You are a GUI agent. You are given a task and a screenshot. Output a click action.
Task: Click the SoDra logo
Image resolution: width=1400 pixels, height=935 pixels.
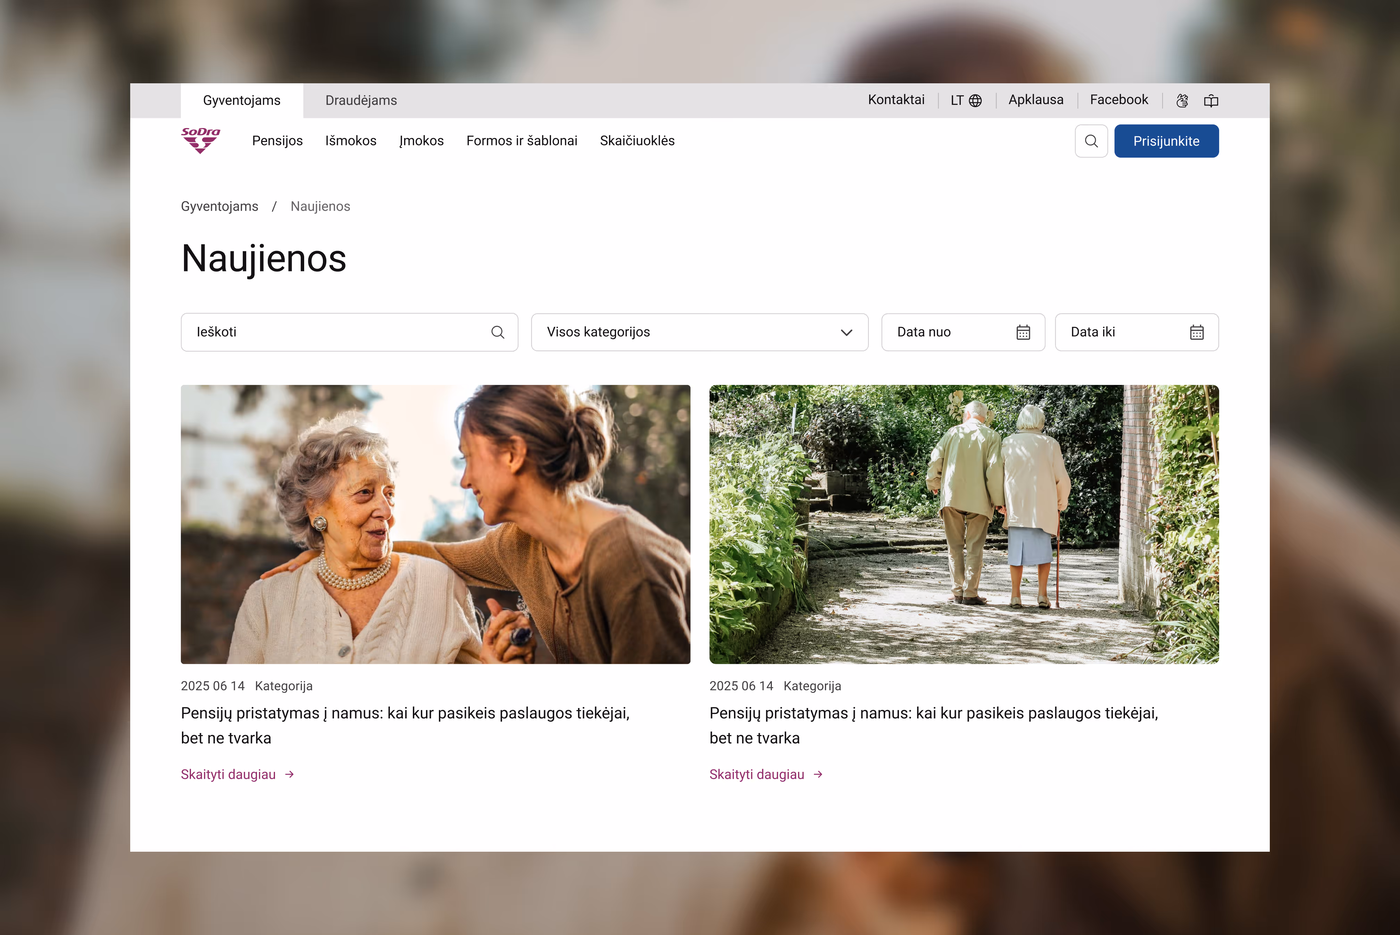click(200, 141)
